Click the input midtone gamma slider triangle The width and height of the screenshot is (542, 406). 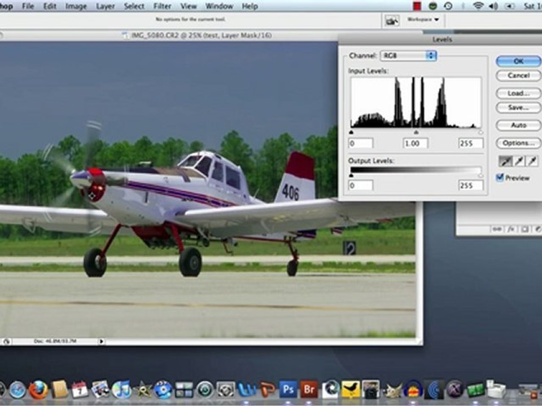(x=416, y=132)
